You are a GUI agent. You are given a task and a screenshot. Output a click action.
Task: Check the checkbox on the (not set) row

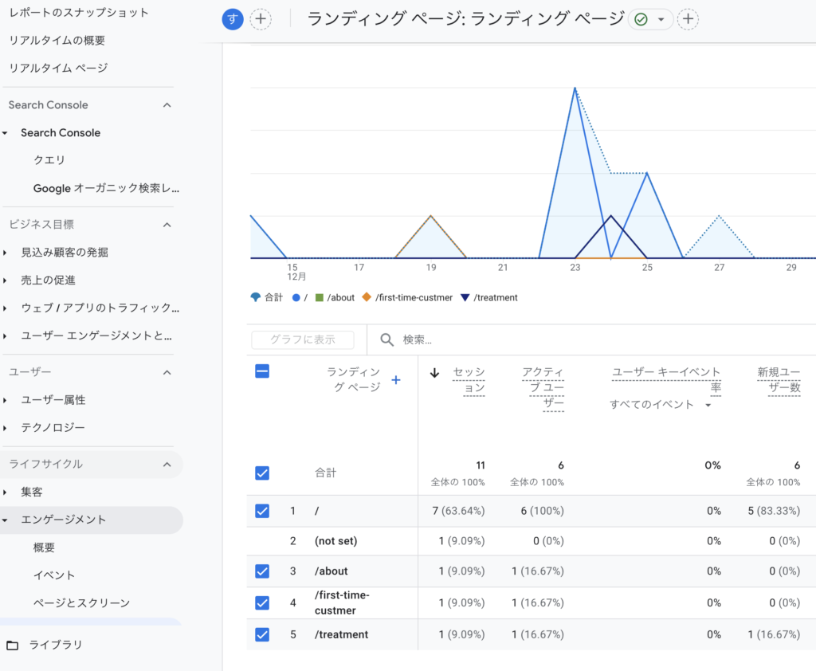tap(262, 541)
